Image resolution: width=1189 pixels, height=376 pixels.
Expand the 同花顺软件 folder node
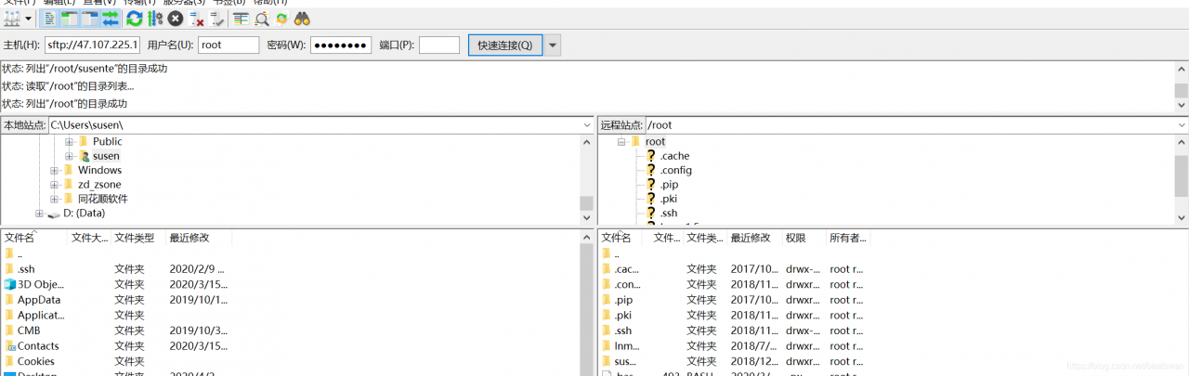54,199
